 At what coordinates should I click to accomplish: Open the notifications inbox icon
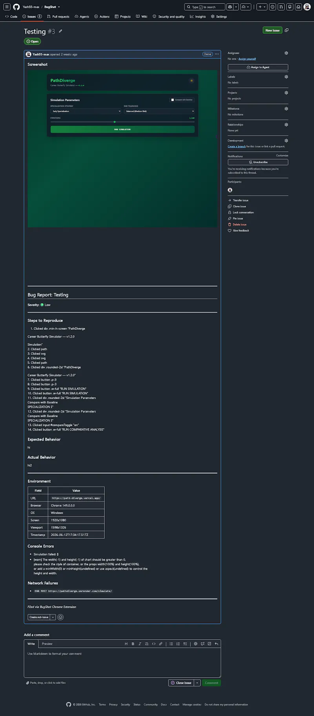coord(298,7)
